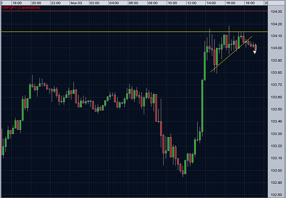Click the 133.60 price axis label

pyautogui.click(x=276, y=97)
